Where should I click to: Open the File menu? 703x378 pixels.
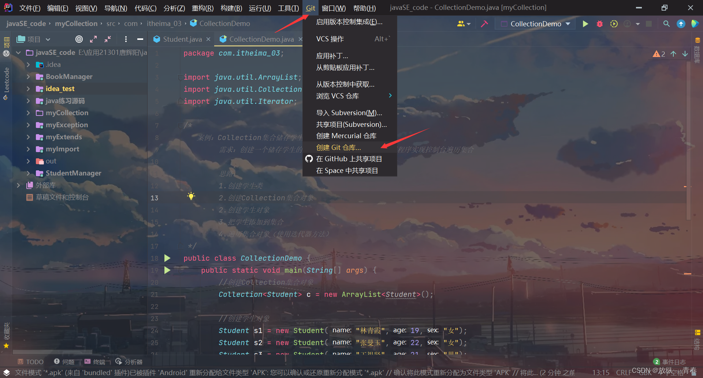(x=30, y=8)
